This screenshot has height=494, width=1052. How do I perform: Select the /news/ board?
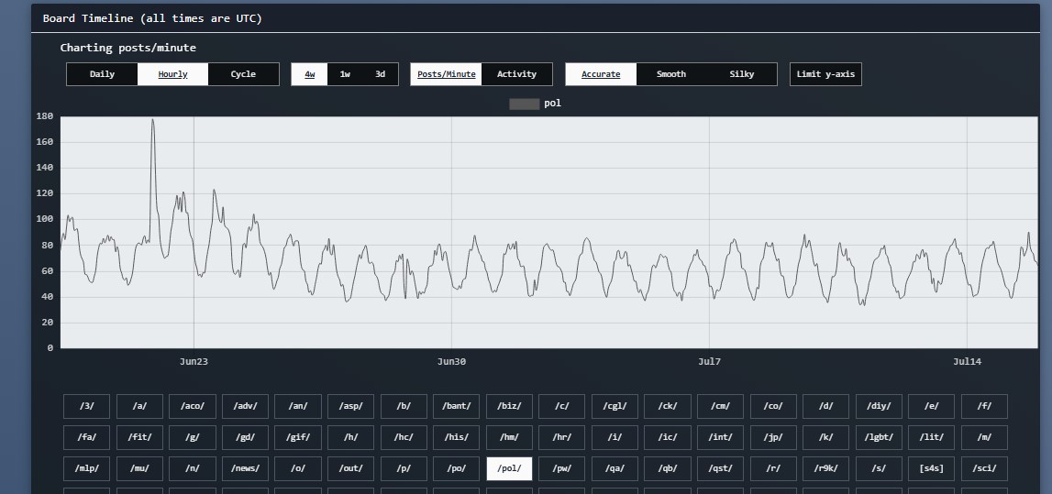point(245,468)
